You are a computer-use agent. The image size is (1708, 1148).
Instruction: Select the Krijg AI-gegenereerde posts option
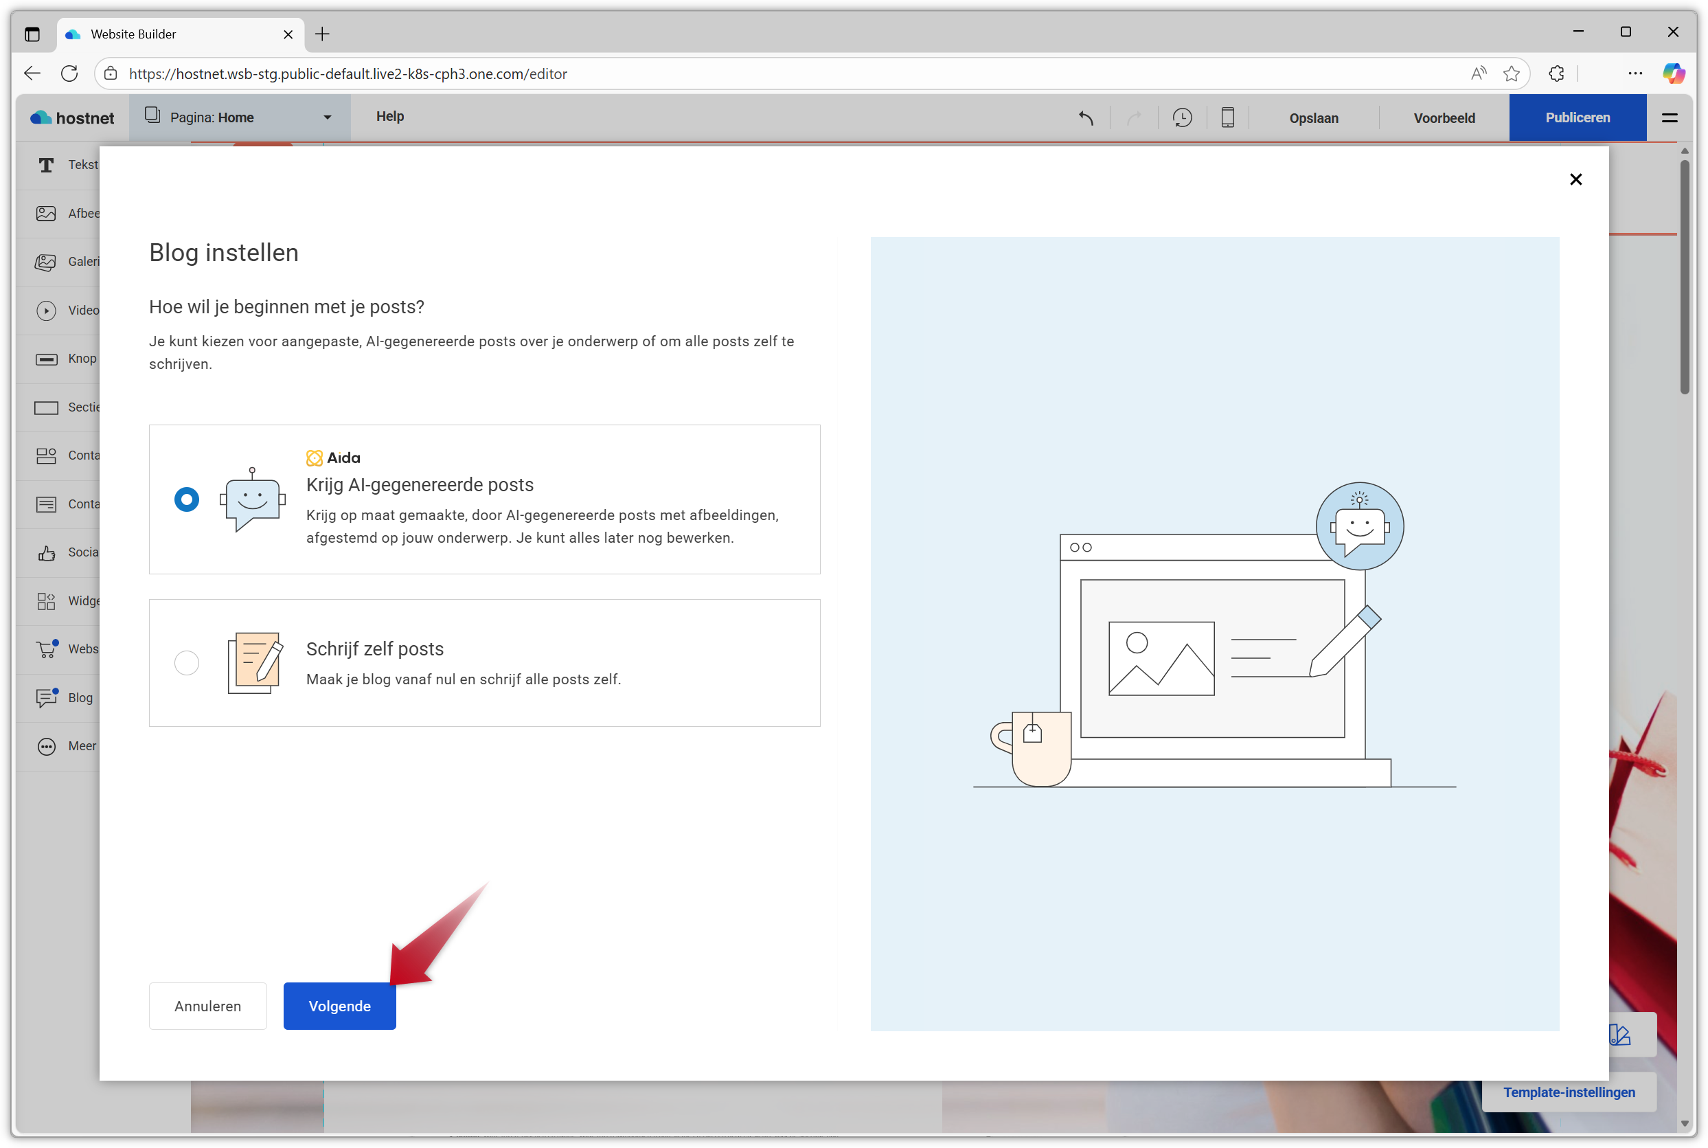pyautogui.click(x=187, y=499)
